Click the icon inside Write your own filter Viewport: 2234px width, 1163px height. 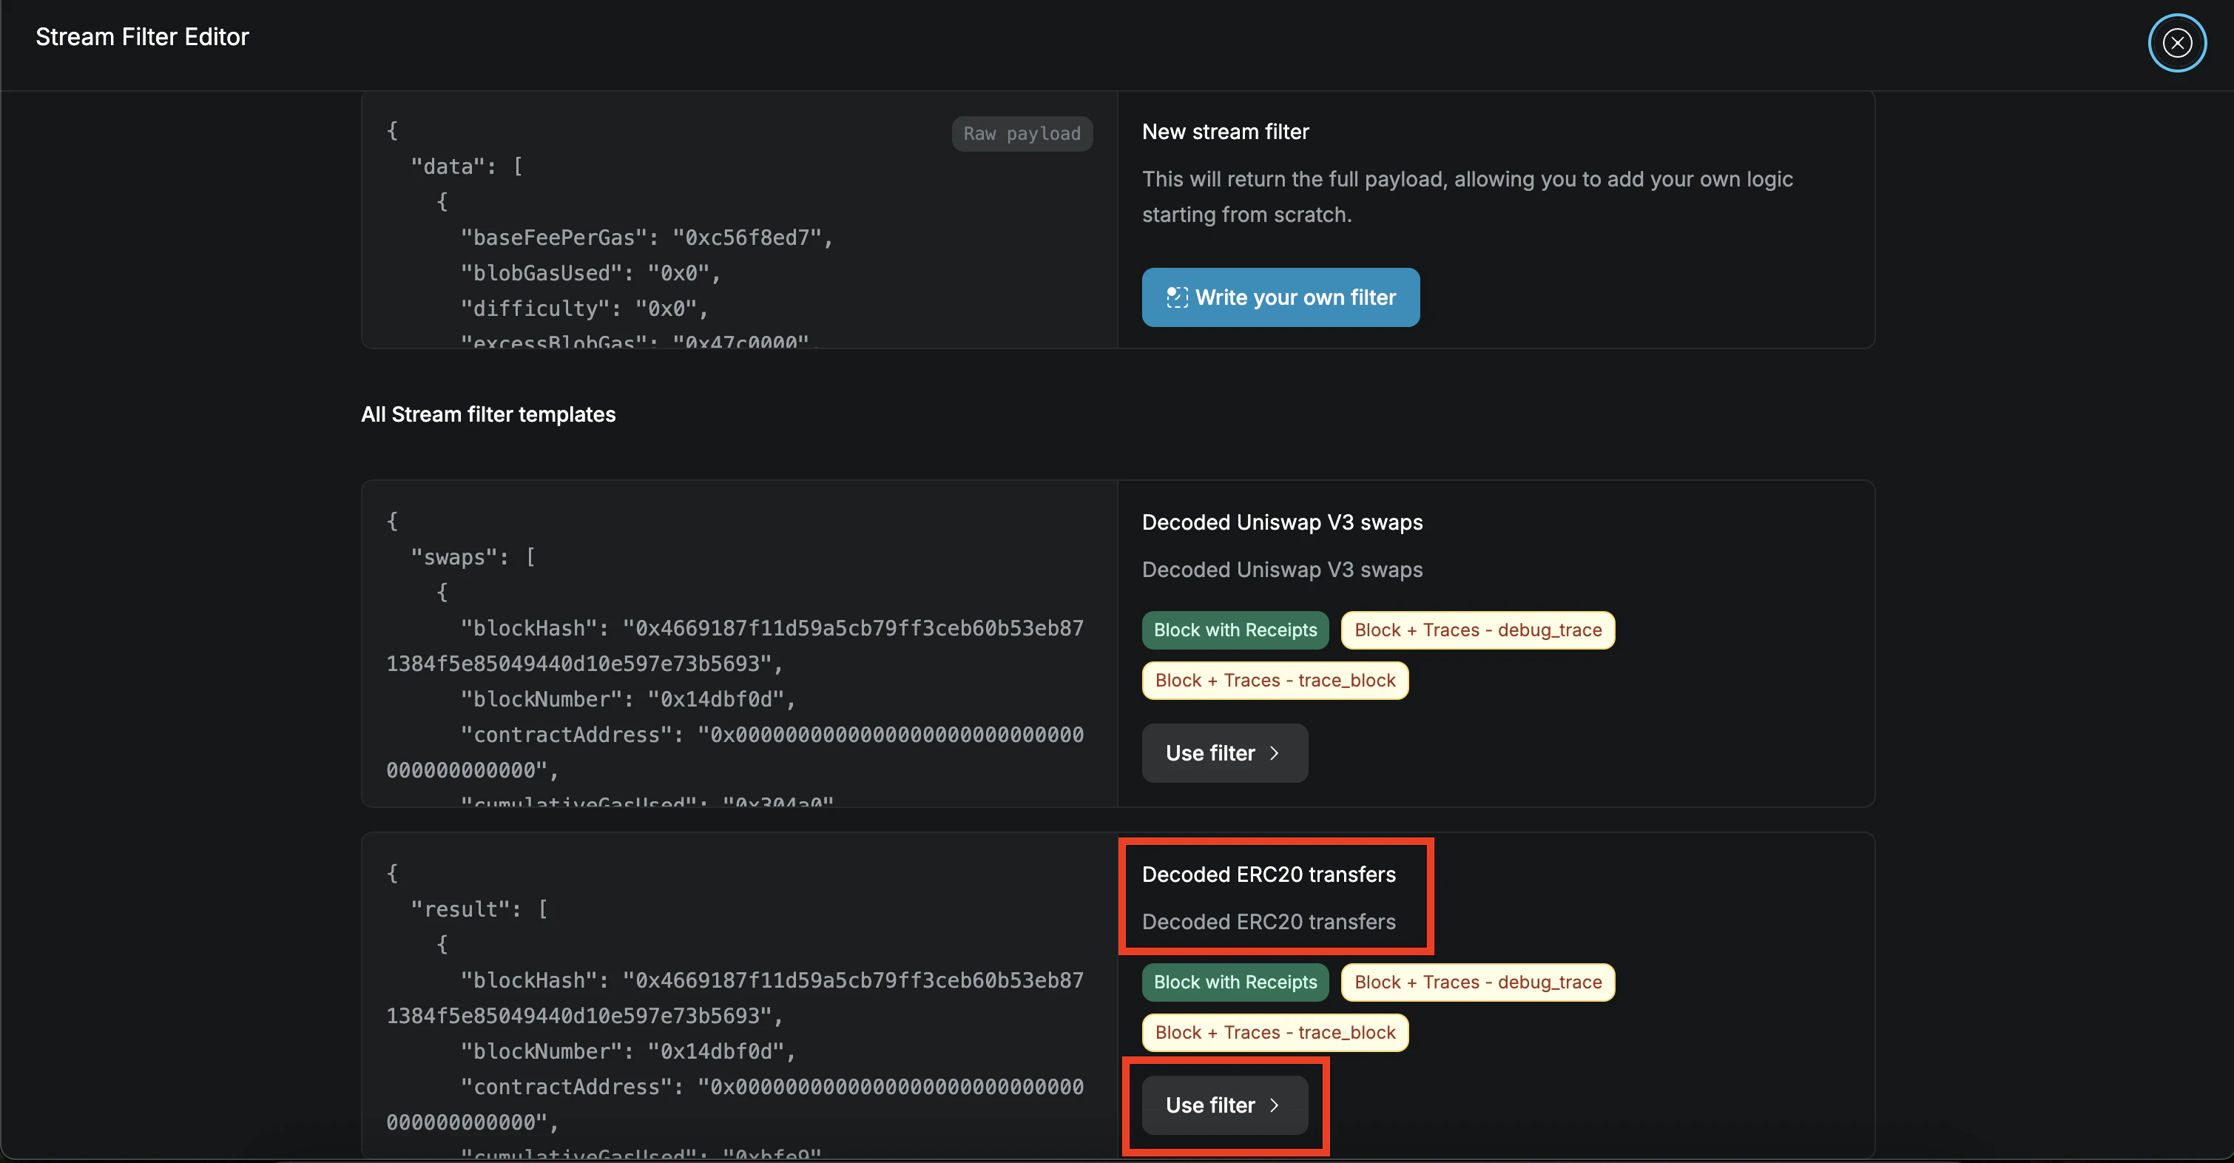[1177, 297]
